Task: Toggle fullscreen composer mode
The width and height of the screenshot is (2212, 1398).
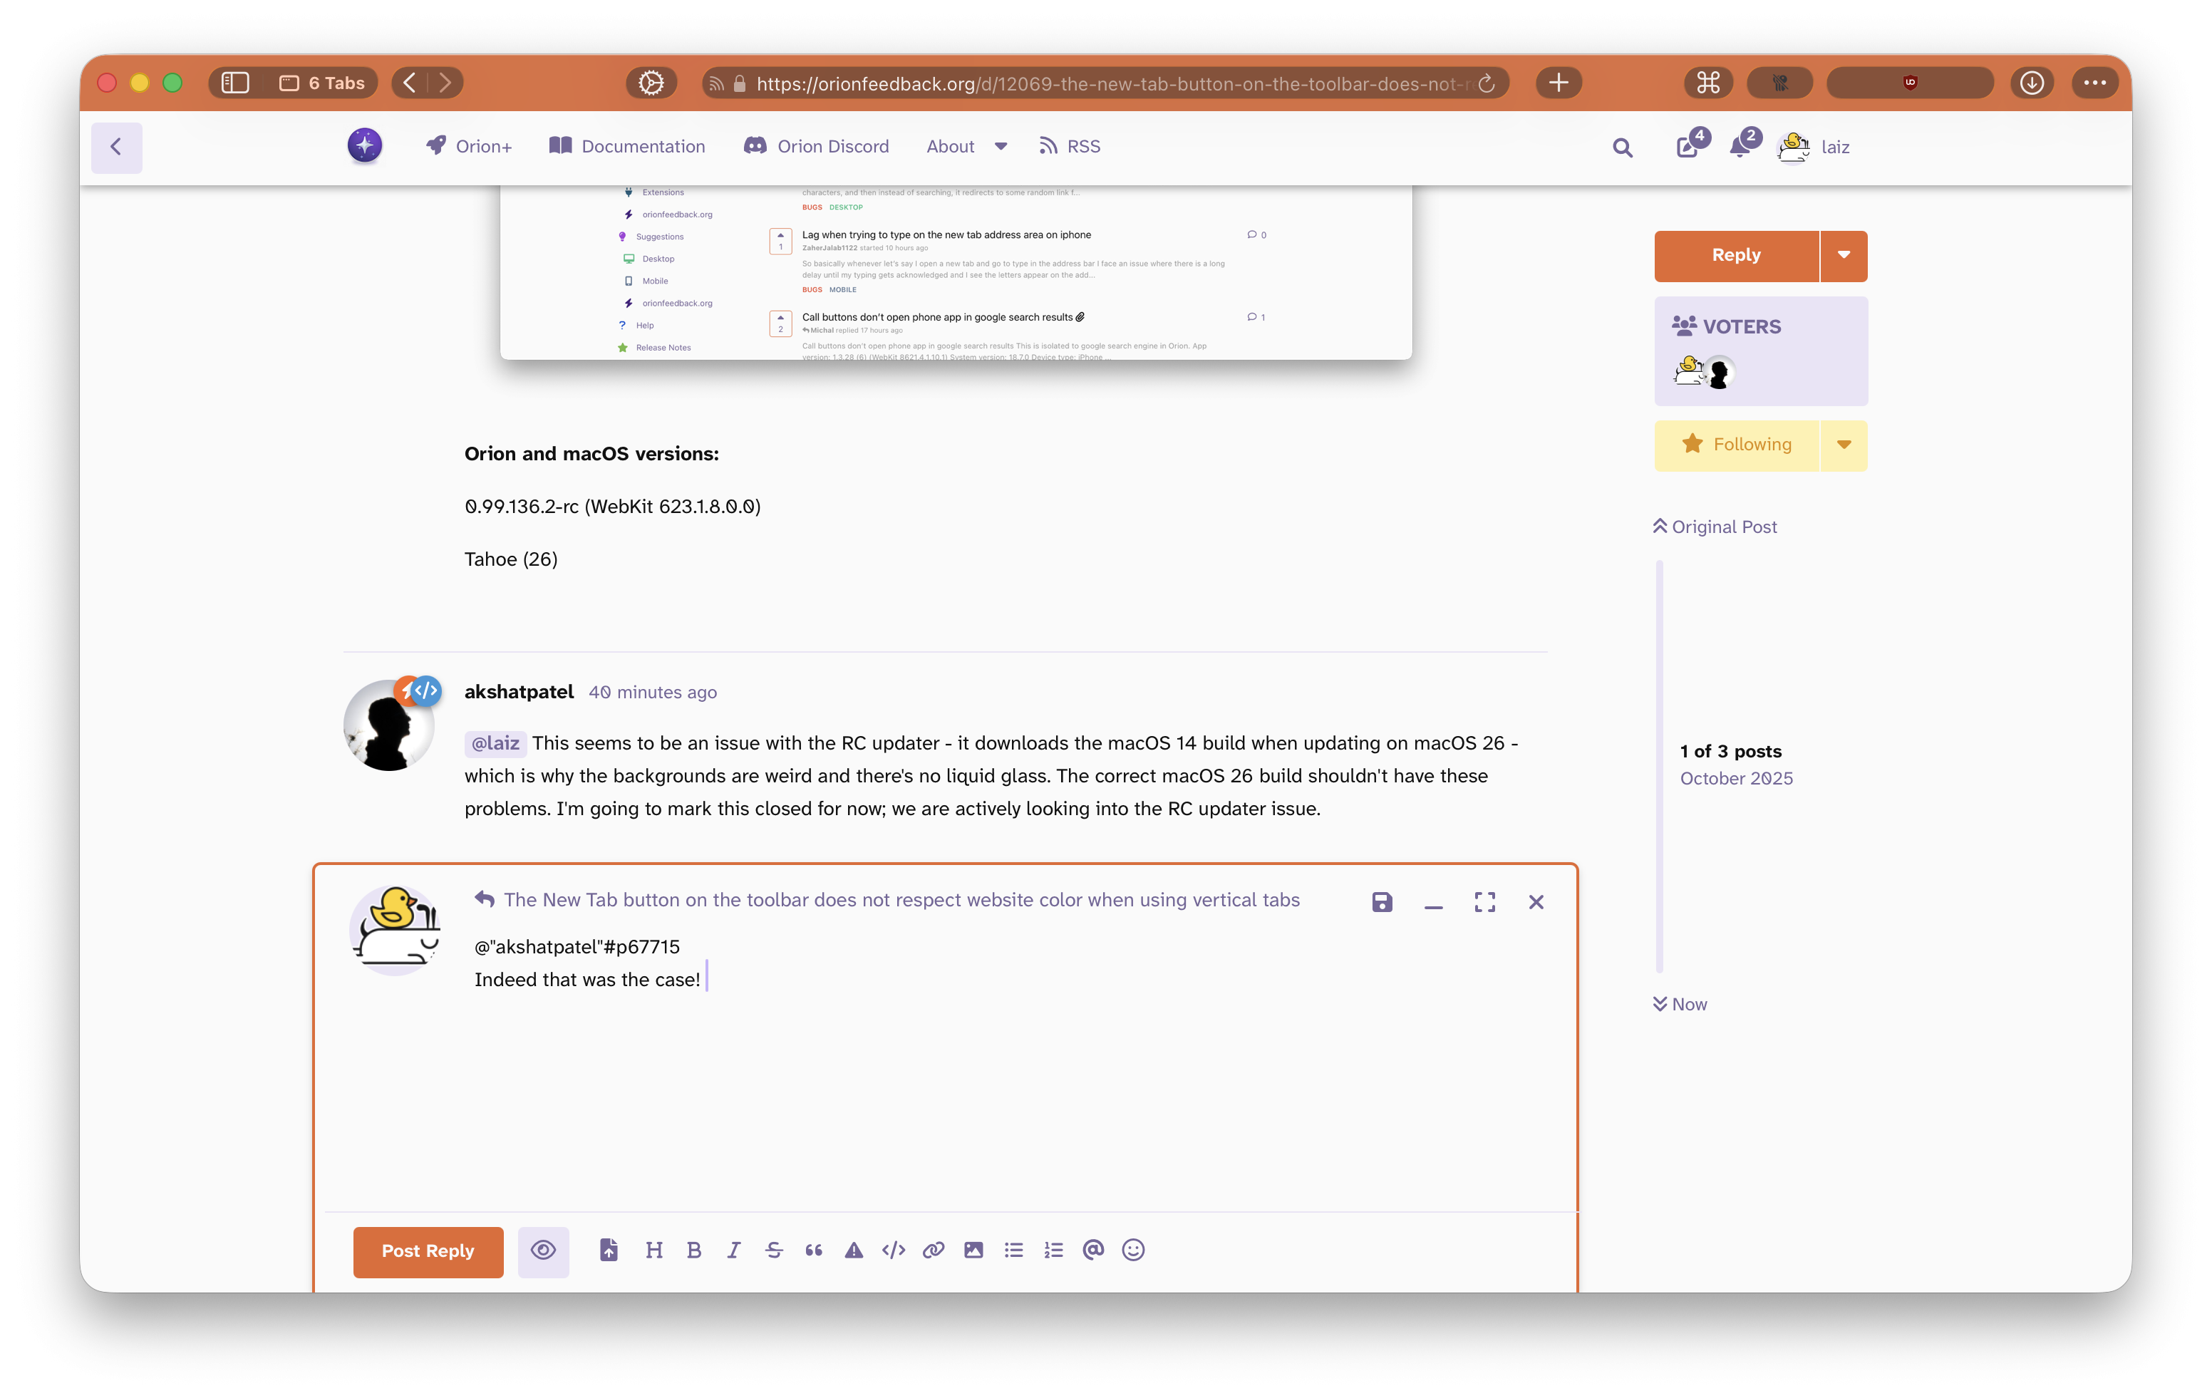Action: tap(1484, 902)
